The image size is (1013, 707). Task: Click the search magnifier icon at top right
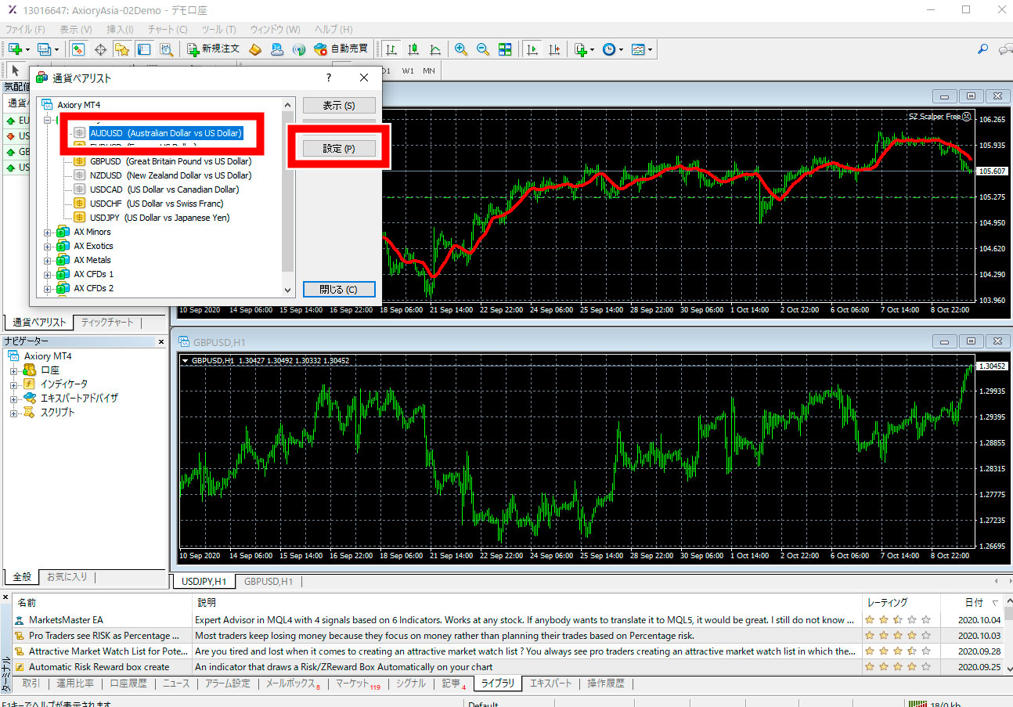pos(983,49)
